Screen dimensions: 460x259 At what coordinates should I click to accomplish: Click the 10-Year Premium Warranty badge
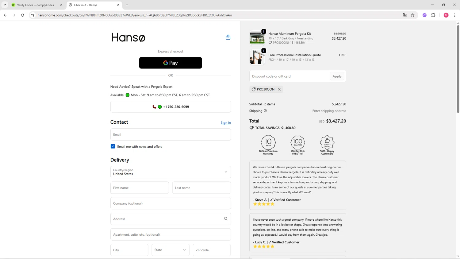click(268, 145)
